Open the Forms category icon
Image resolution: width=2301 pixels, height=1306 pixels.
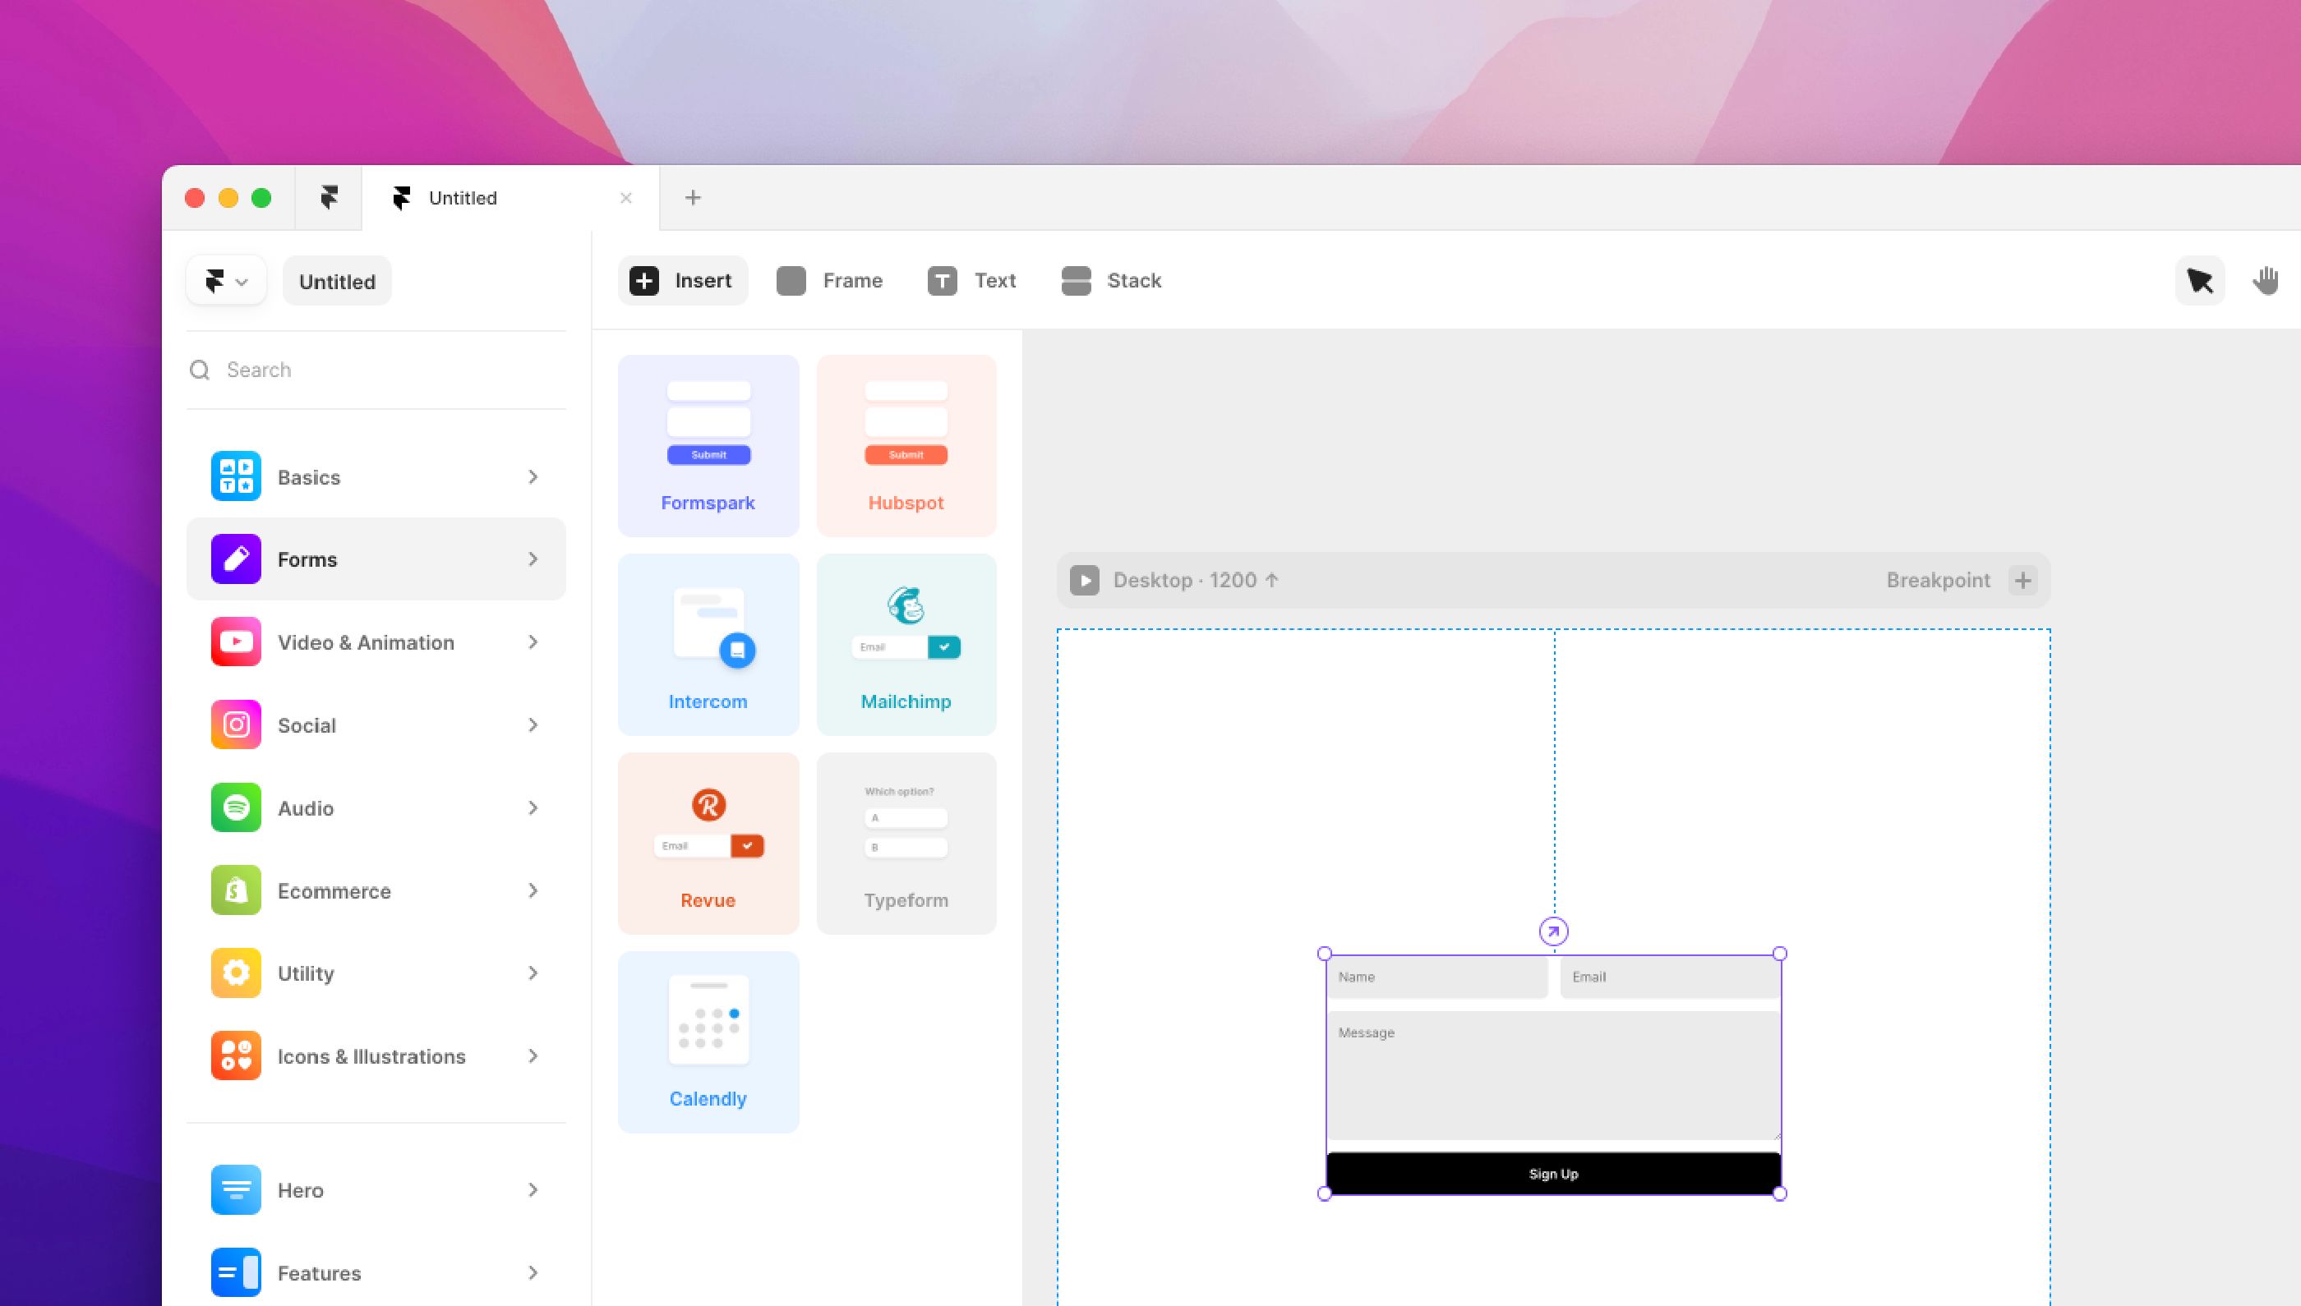(235, 559)
